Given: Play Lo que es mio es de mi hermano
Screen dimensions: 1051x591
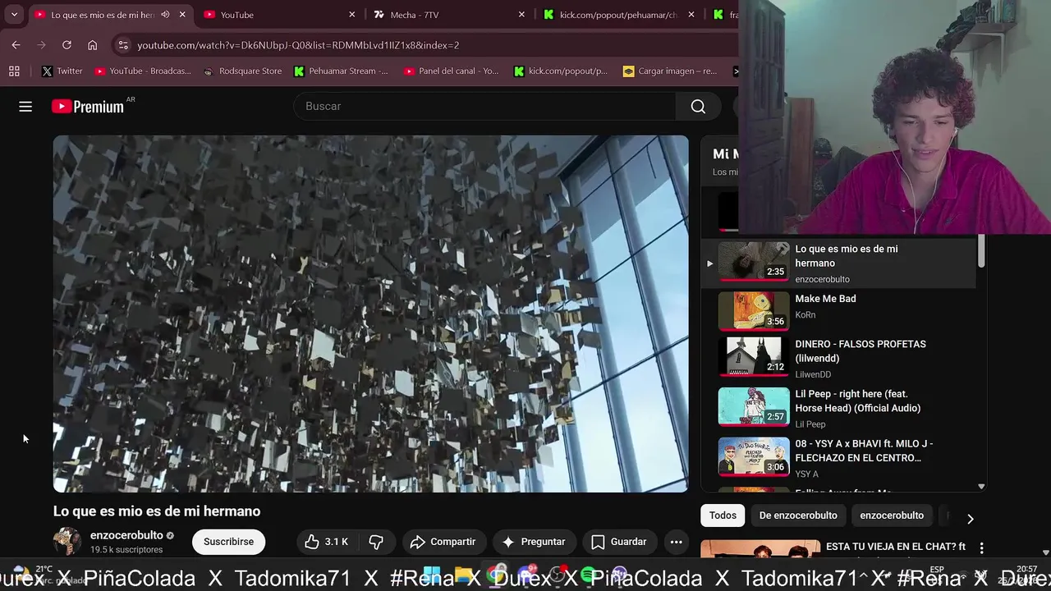Looking at the screenshot, I should click(x=838, y=263).
